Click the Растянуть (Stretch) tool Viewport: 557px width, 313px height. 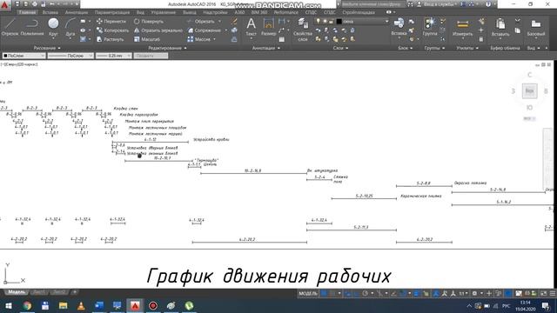point(110,39)
